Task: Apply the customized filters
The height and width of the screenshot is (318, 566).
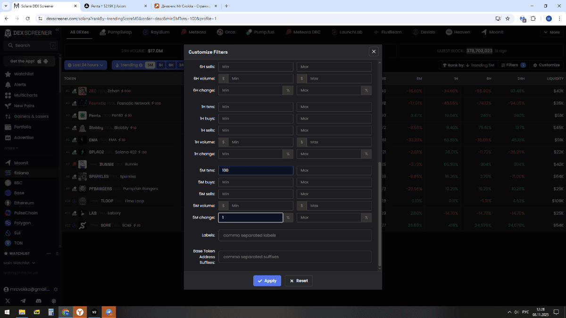Action: point(267,281)
